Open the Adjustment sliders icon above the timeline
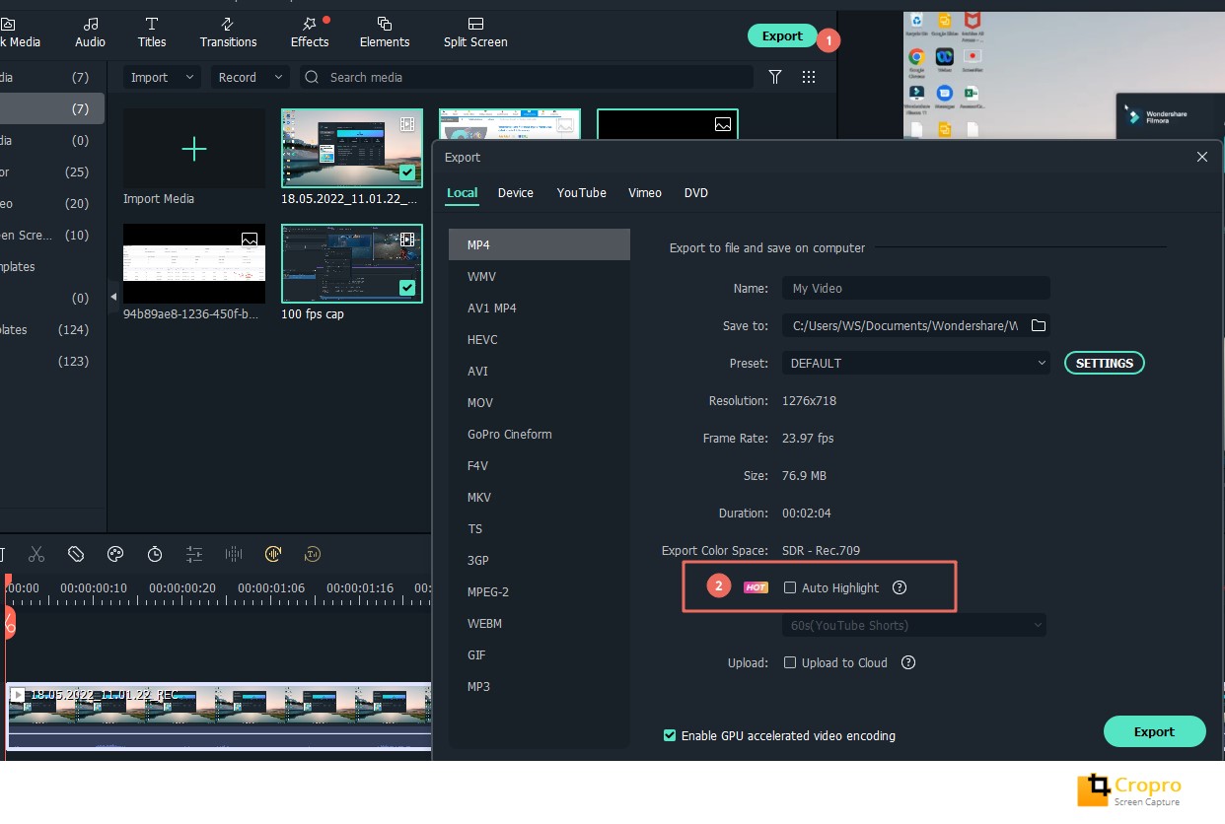The height and width of the screenshot is (824, 1225). [x=194, y=554]
